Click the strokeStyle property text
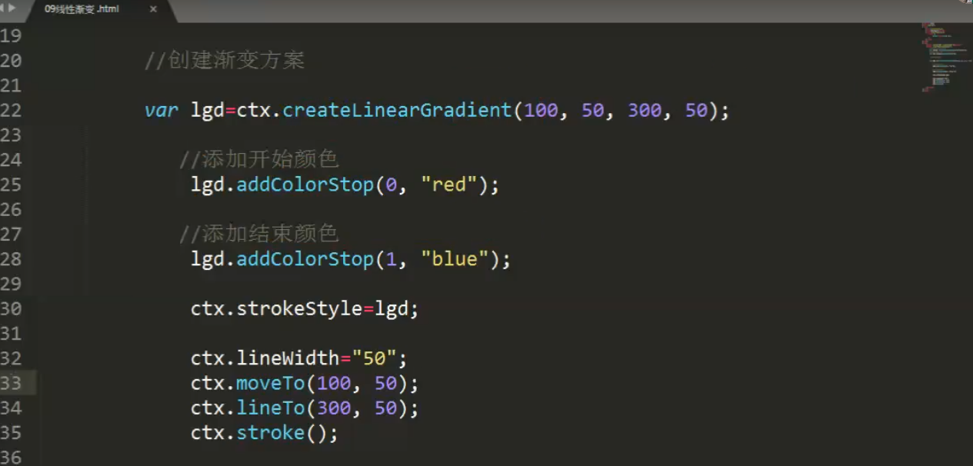973x466 pixels. click(x=299, y=309)
